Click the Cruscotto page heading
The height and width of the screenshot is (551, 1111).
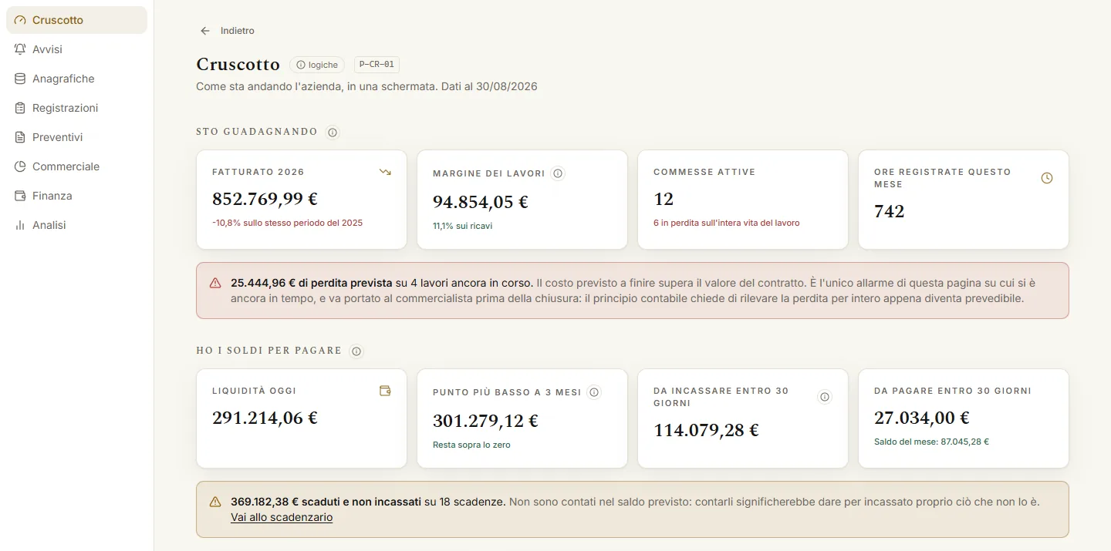point(238,65)
